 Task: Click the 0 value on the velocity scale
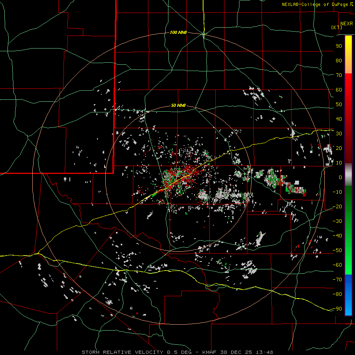click(x=340, y=177)
